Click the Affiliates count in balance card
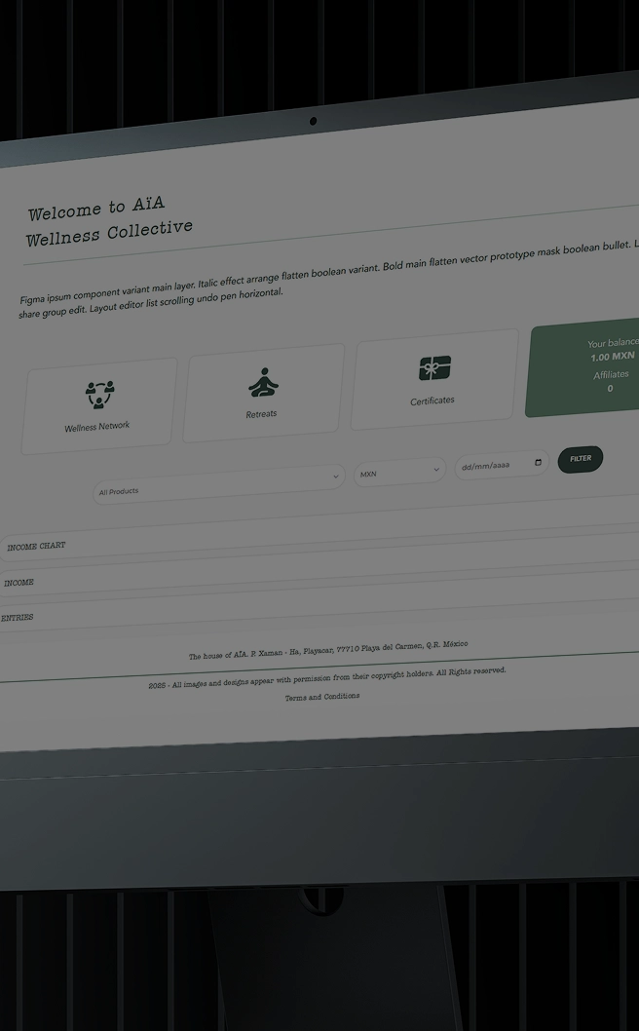 pos(611,389)
